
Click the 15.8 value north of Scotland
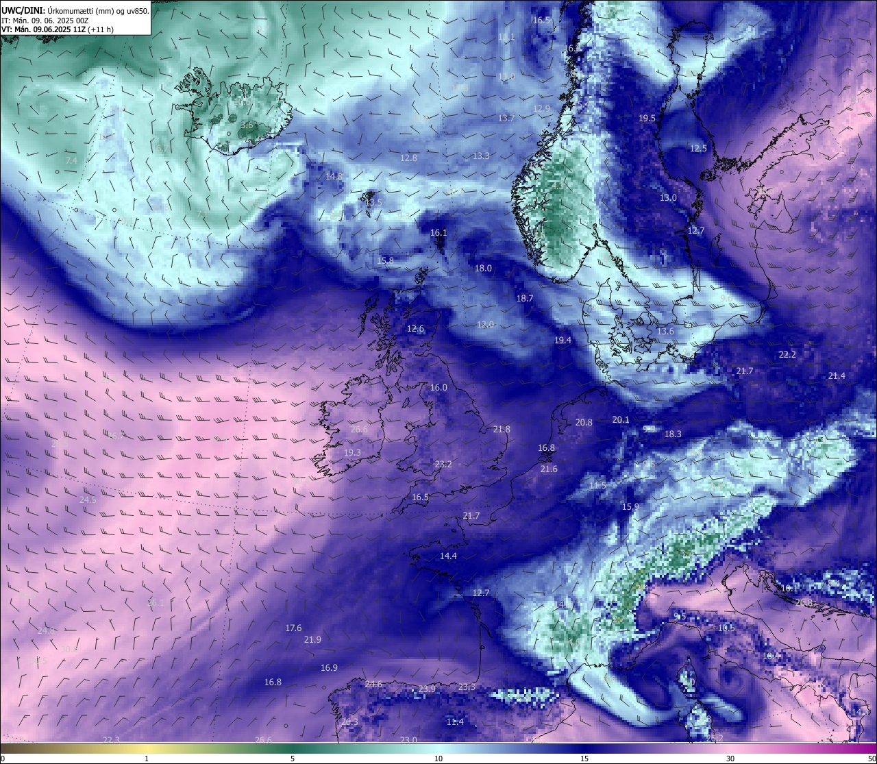coord(385,261)
